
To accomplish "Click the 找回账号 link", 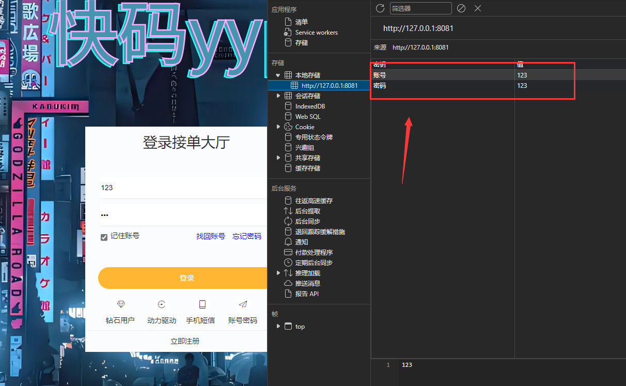I will pos(211,236).
